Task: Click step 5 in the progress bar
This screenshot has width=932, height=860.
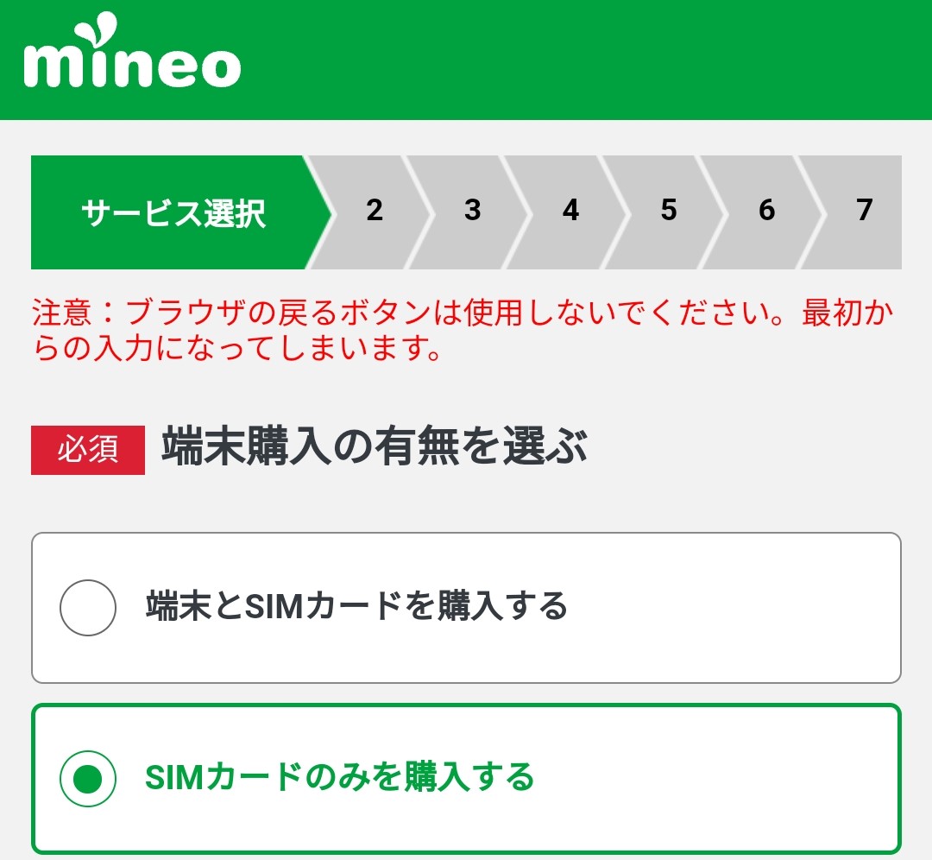Action: 670,212
